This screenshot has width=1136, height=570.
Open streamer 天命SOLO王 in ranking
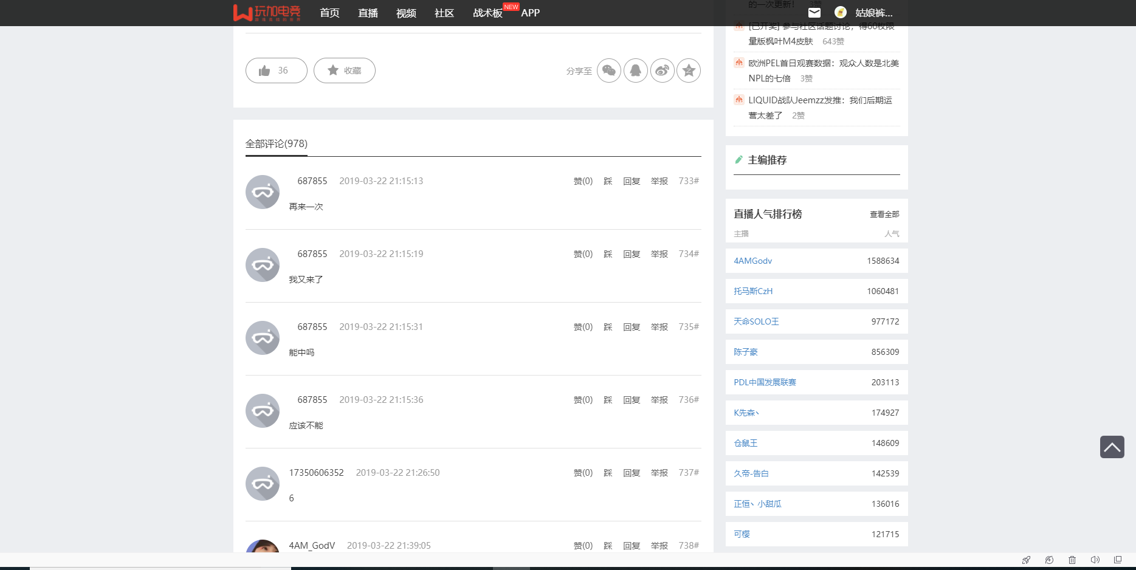tap(756, 321)
